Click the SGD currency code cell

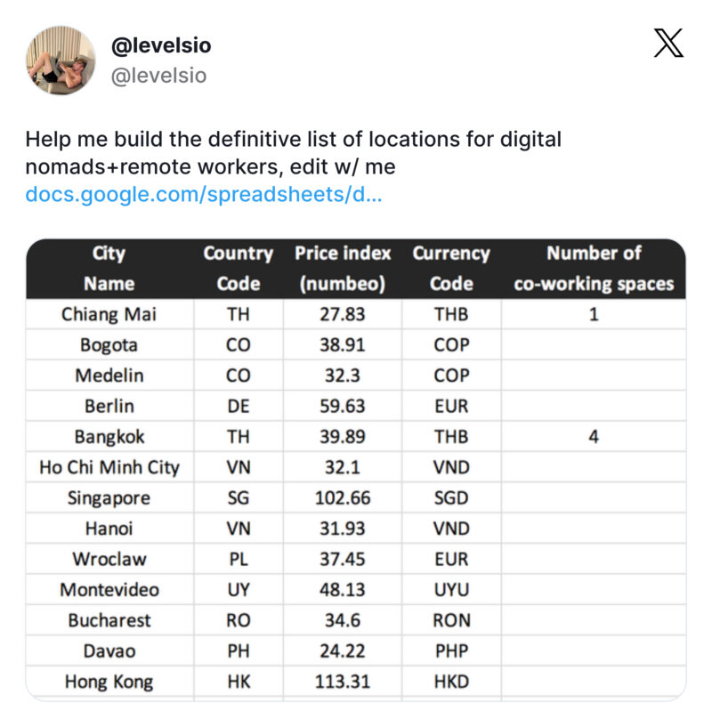(x=450, y=498)
